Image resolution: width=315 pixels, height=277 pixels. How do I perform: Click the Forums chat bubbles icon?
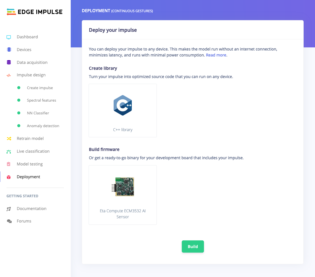(x=9, y=221)
